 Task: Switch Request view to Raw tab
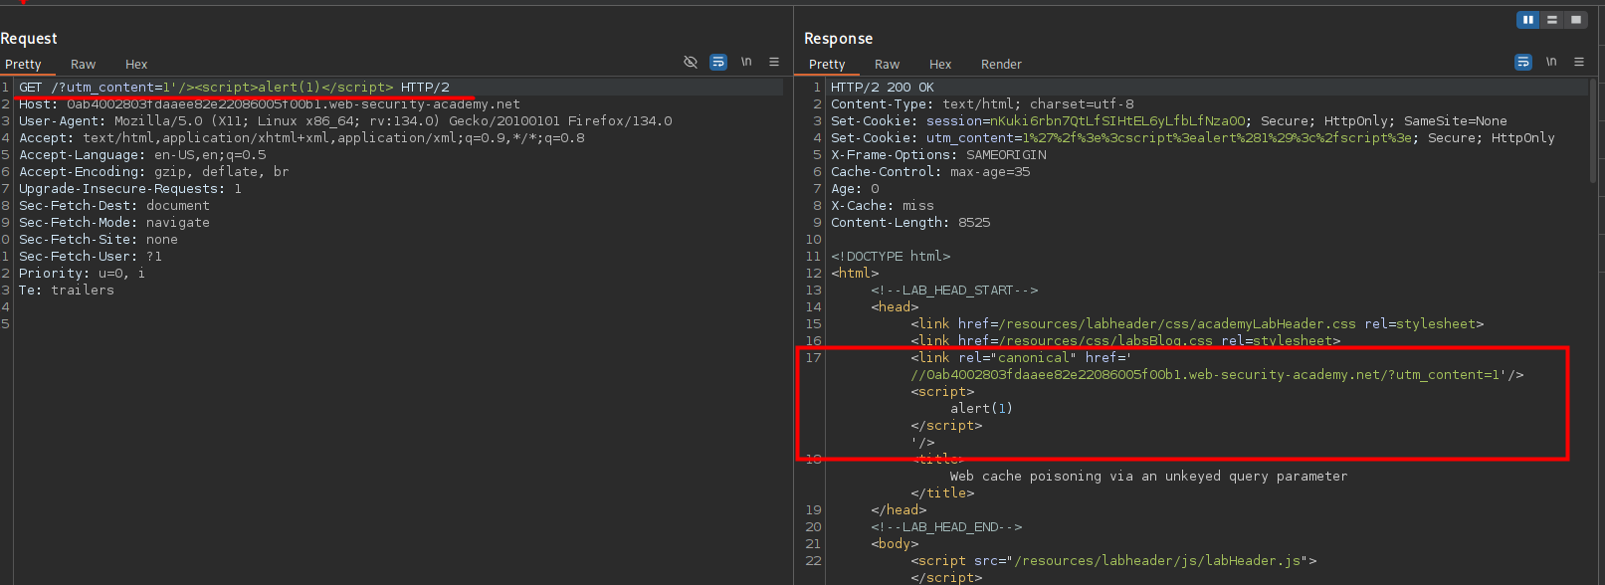click(x=84, y=64)
